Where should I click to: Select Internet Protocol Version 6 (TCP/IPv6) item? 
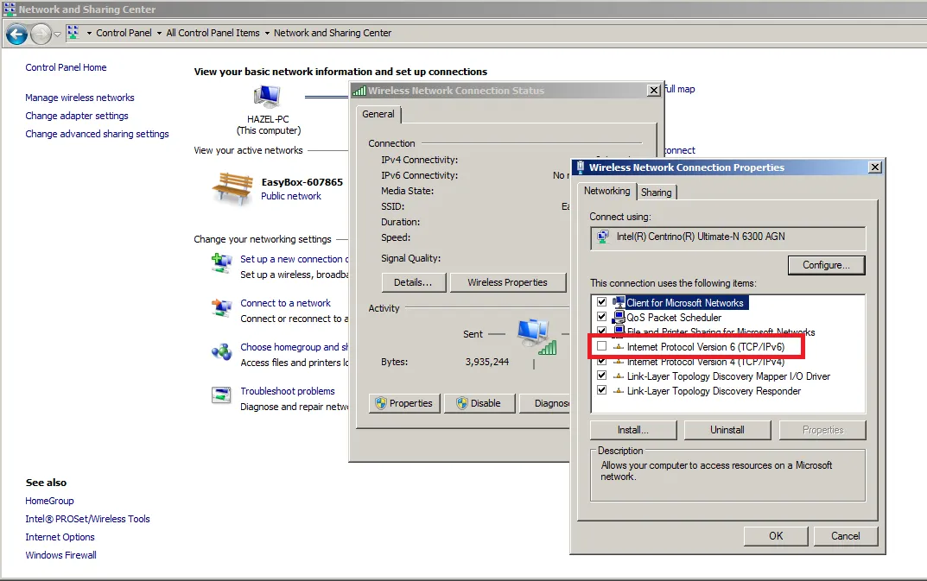point(705,347)
